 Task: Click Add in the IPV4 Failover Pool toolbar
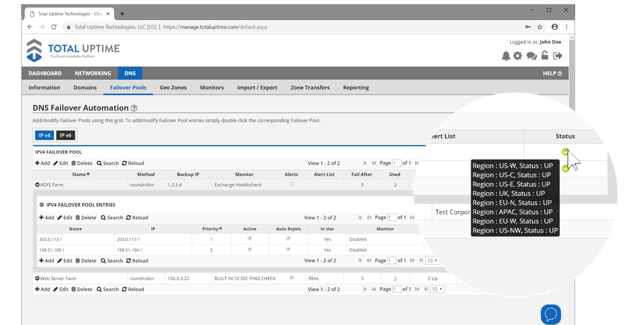tap(43, 163)
